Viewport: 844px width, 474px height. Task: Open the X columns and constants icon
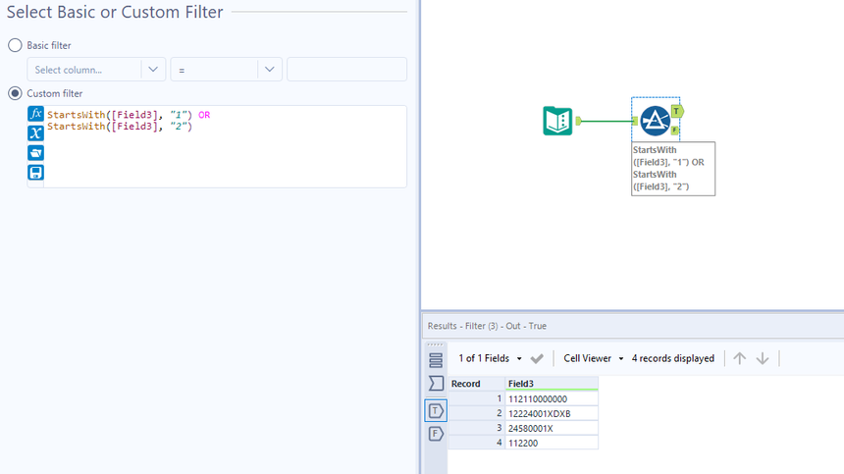pos(35,132)
